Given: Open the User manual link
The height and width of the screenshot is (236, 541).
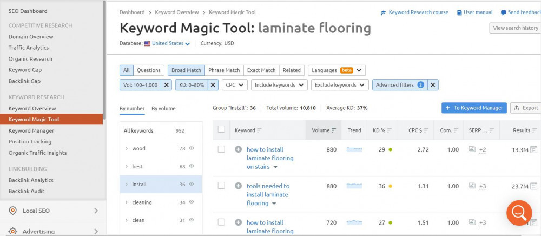Looking at the screenshot, I should point(475,12).
